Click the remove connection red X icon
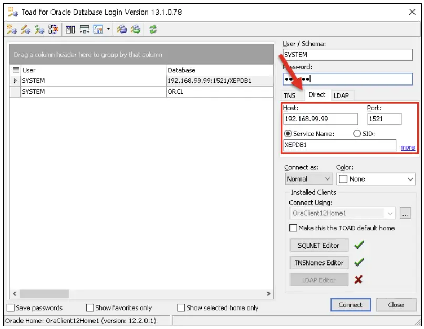The height and width of the screenshot is (329, 424). click(53, 29)
